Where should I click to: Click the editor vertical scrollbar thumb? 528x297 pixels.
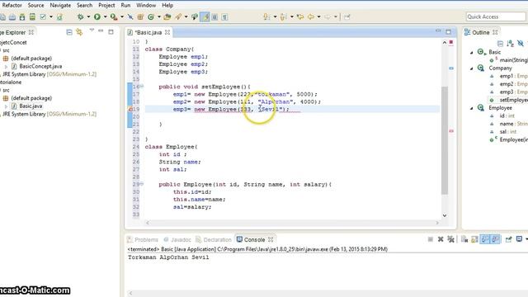445,140
